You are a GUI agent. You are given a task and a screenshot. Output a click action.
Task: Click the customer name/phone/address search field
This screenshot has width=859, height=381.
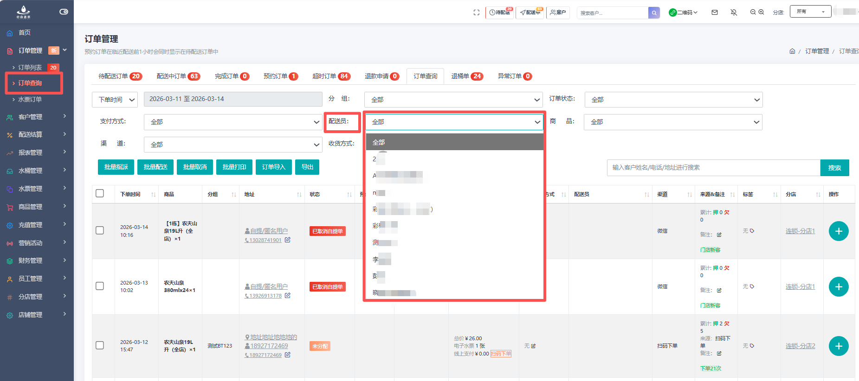[x=713, y=168]
